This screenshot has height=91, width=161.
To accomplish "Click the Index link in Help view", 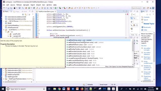I will [x=145, y=30].
